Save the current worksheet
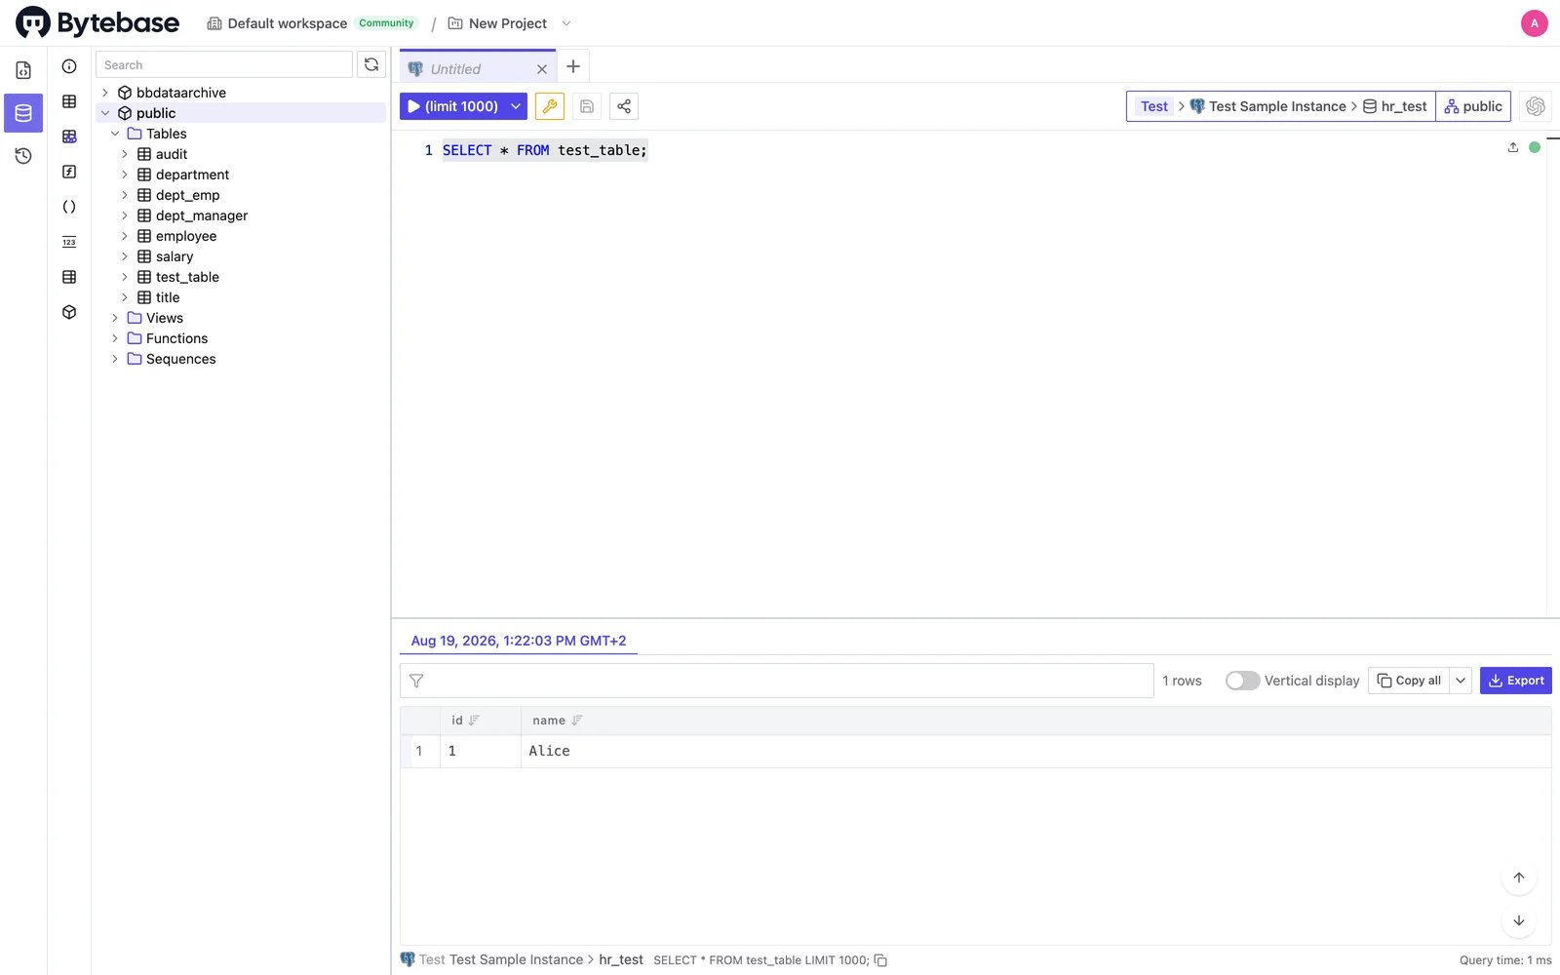 [587, 106]
